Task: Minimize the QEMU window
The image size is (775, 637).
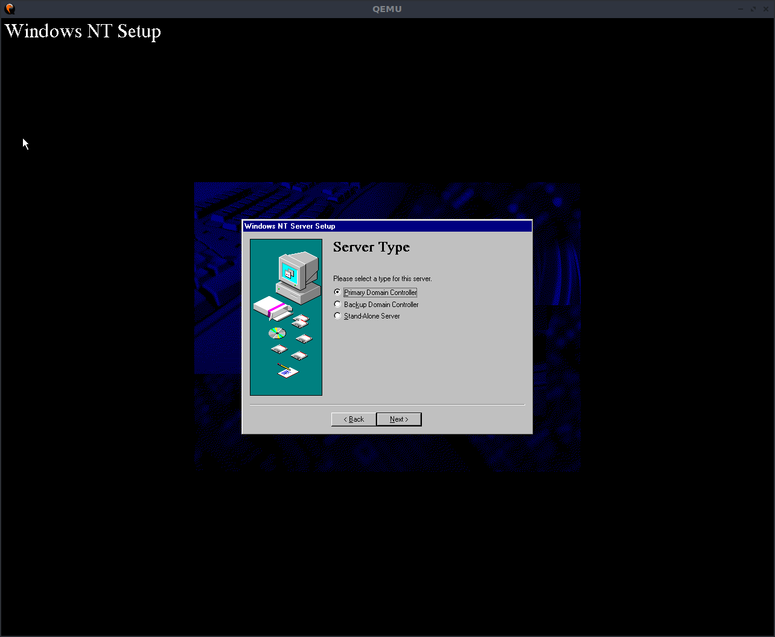Action: (741, 9)
